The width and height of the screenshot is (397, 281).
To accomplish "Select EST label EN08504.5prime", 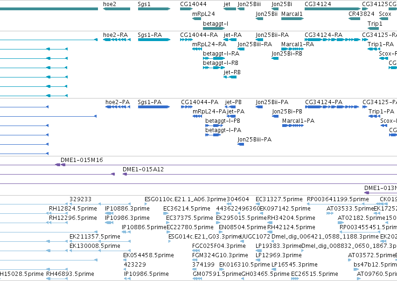I will [x=243, y=227].
